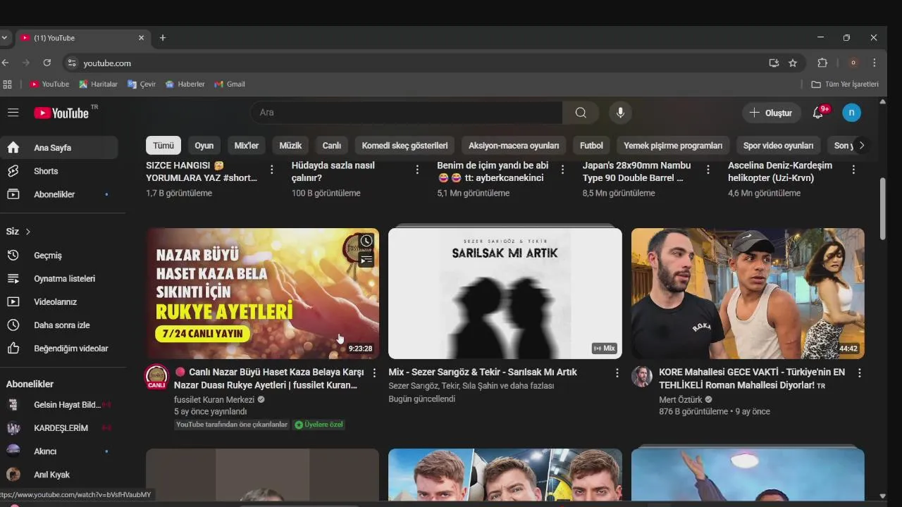Open a new browser tab
The width and height of the screenshot is (902, 507).
pyautogui.click(x=162, y=38)
